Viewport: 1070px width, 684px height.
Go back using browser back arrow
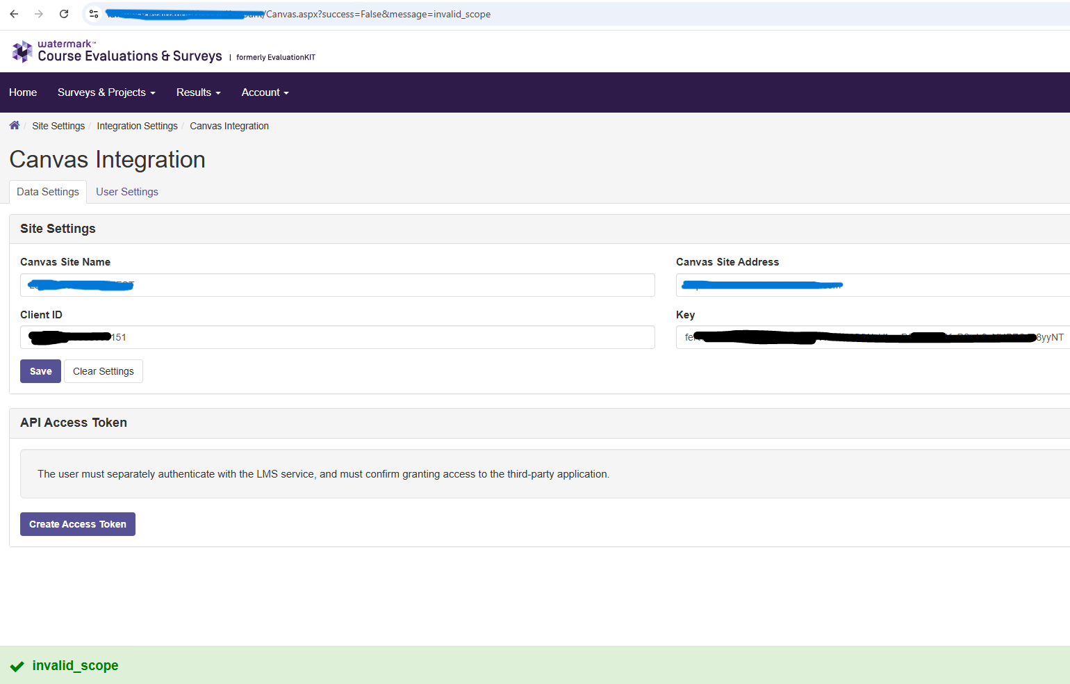click(x=14, y=14)
